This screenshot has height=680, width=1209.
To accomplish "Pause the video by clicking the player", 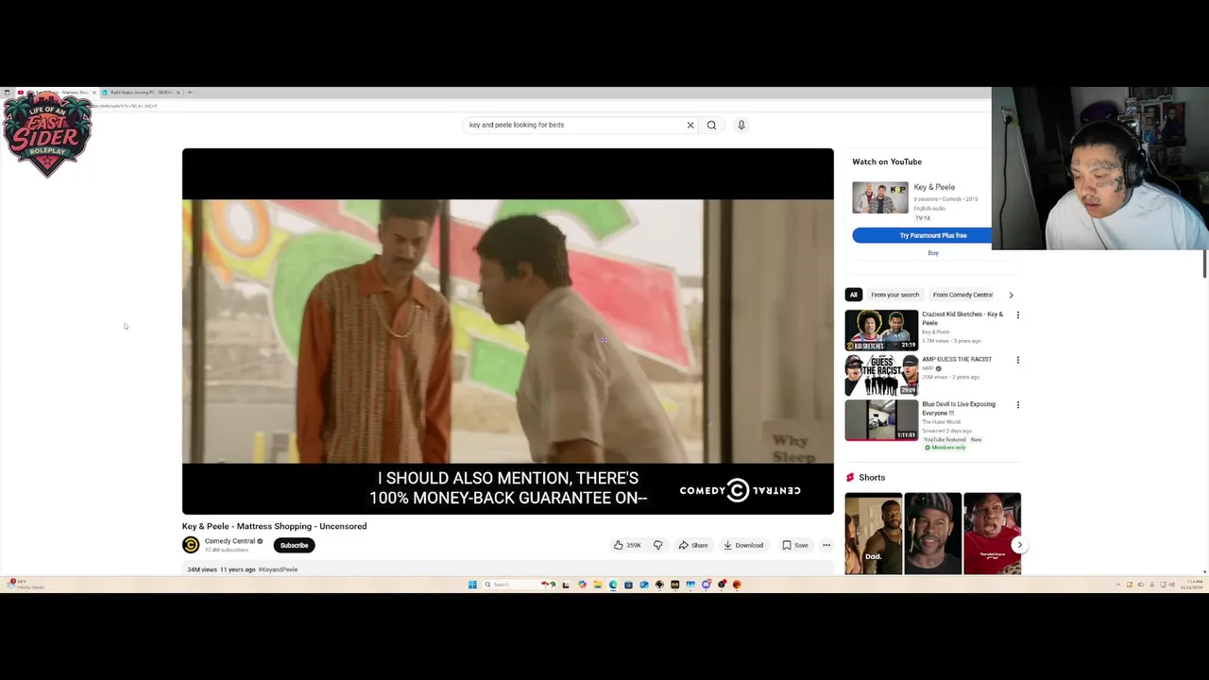I will click(x=508, y=331).
